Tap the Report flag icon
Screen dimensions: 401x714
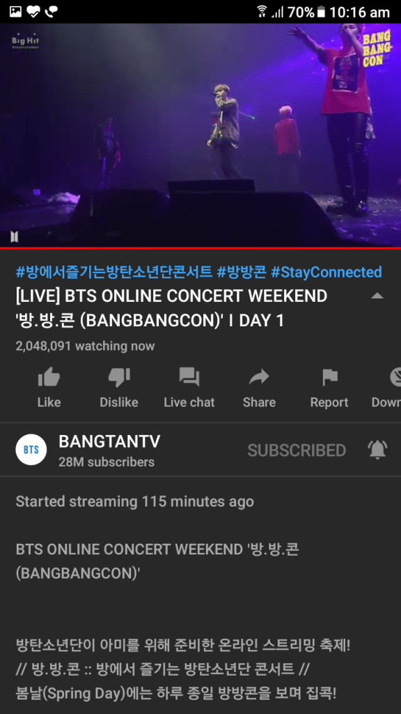click(x=329, y=377)
